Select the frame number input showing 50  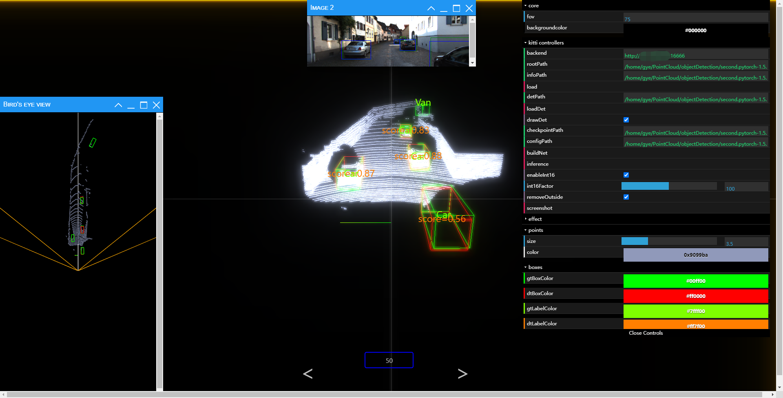tap(389, 360)
